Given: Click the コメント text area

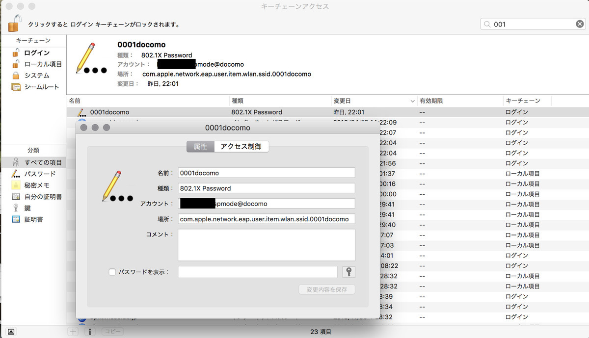Looking at the screenshot, I should (x=267, y=245).
